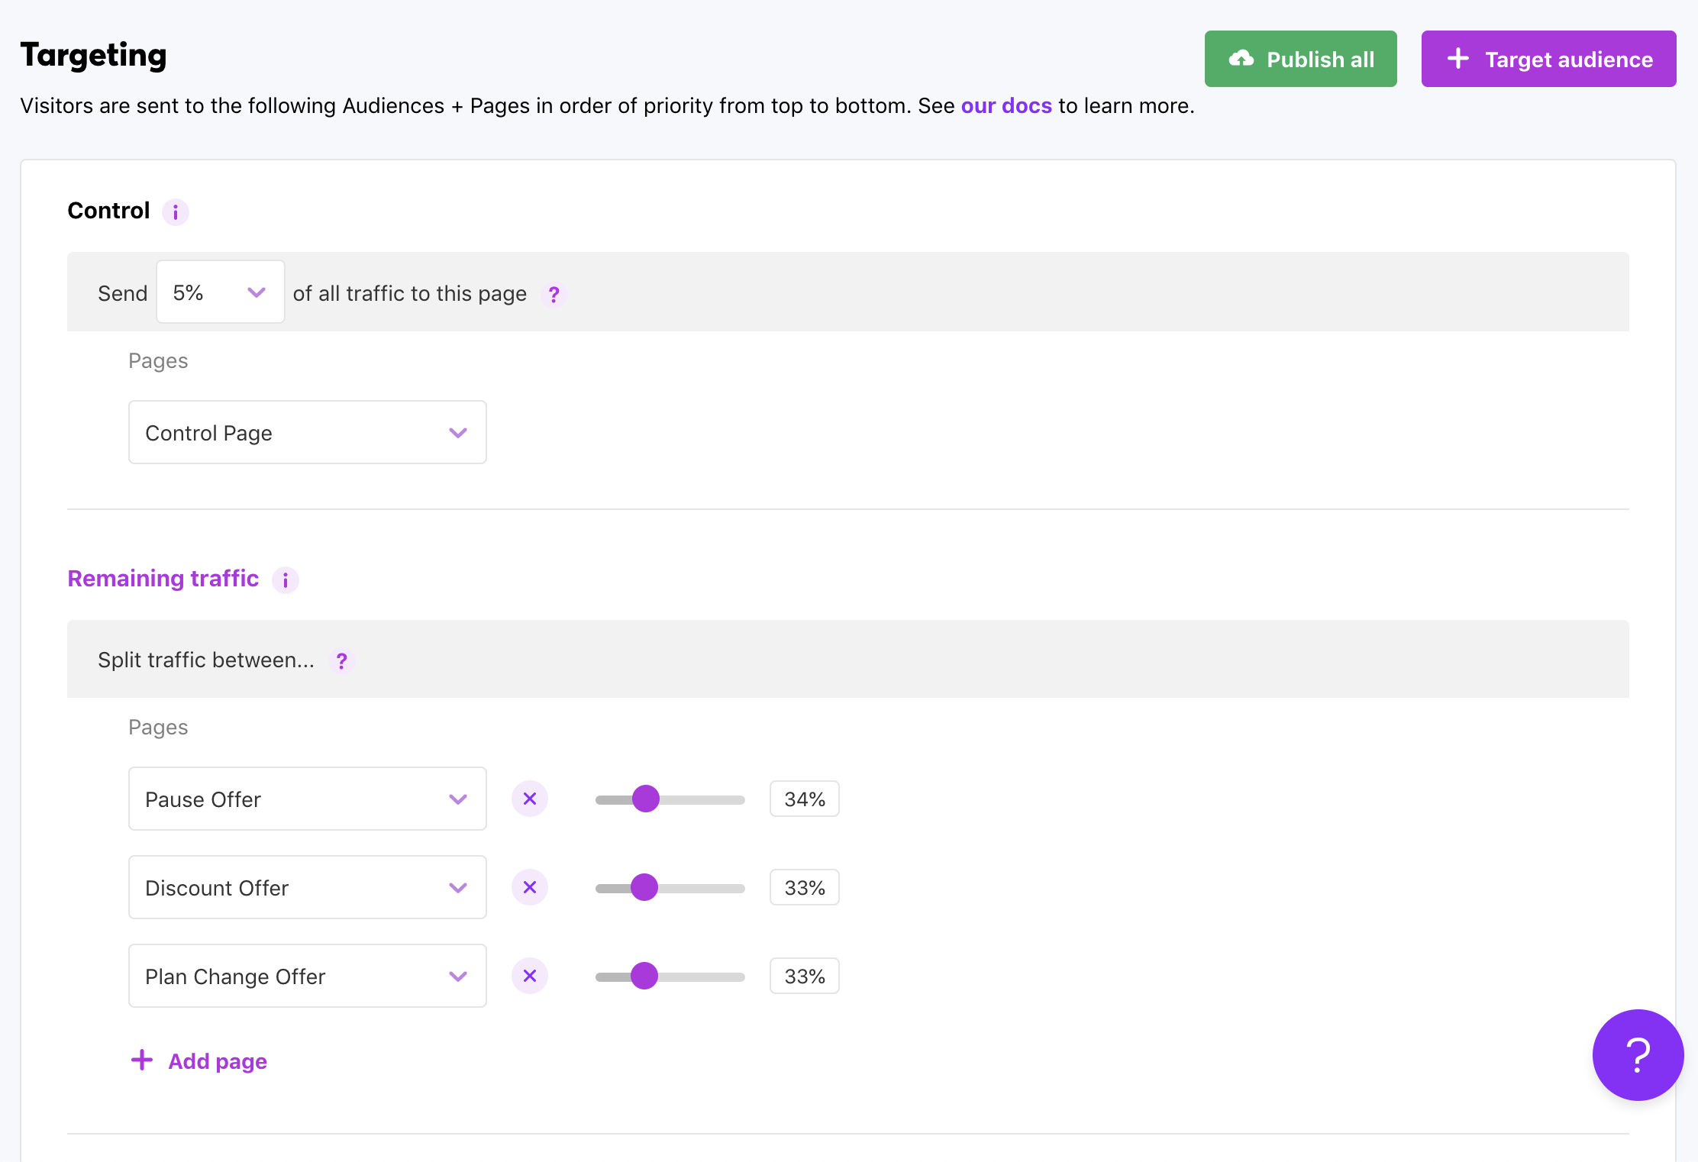This screenshot has height=1162, width=1698.
Task: Click the Publish all button
Action: [x=1300, y=60]
